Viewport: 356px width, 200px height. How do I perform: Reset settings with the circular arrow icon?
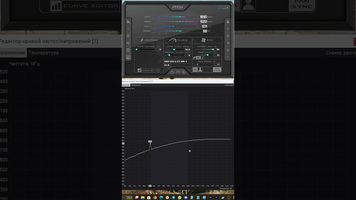coord(172,72)
